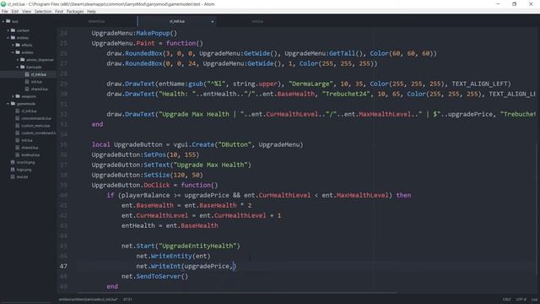This screenshot has width=540, height=304.
Task: Click the image icon of icon24.png
Action: [13, 162]
